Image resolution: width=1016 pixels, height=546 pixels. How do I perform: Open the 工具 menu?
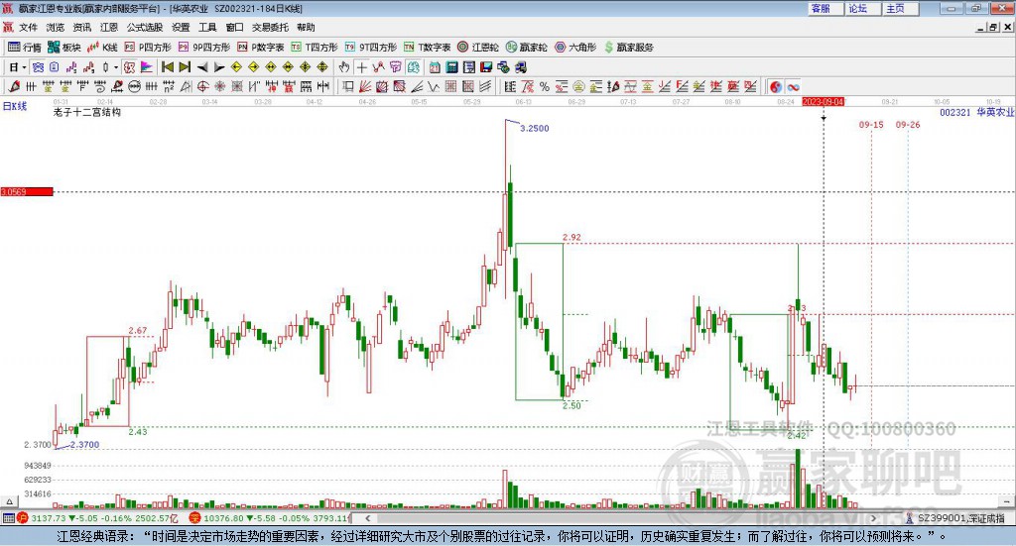[207, 27]
